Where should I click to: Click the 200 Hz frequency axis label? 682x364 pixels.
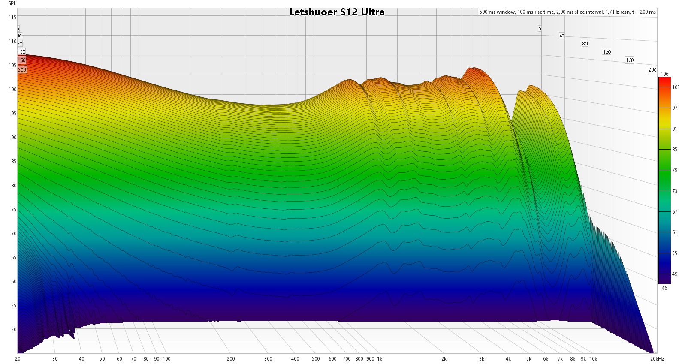(x=231, y=359)
